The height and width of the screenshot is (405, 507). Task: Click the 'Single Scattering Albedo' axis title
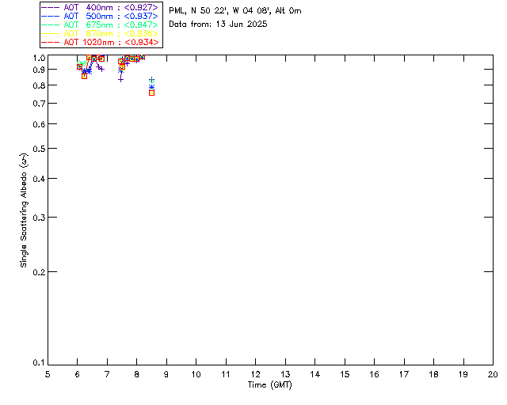[x=25, y=210]
